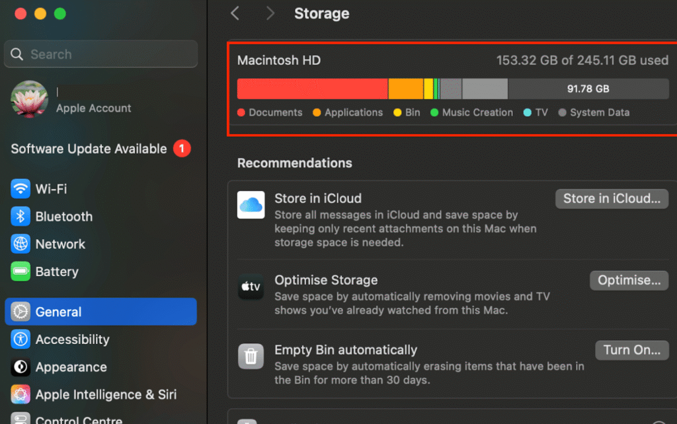
Task: Go forward with the right arrow
Action: point(270,13)
